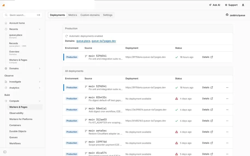The image size is (250, 156).
Task: Click the Support button
Action: tap(231, 5)
